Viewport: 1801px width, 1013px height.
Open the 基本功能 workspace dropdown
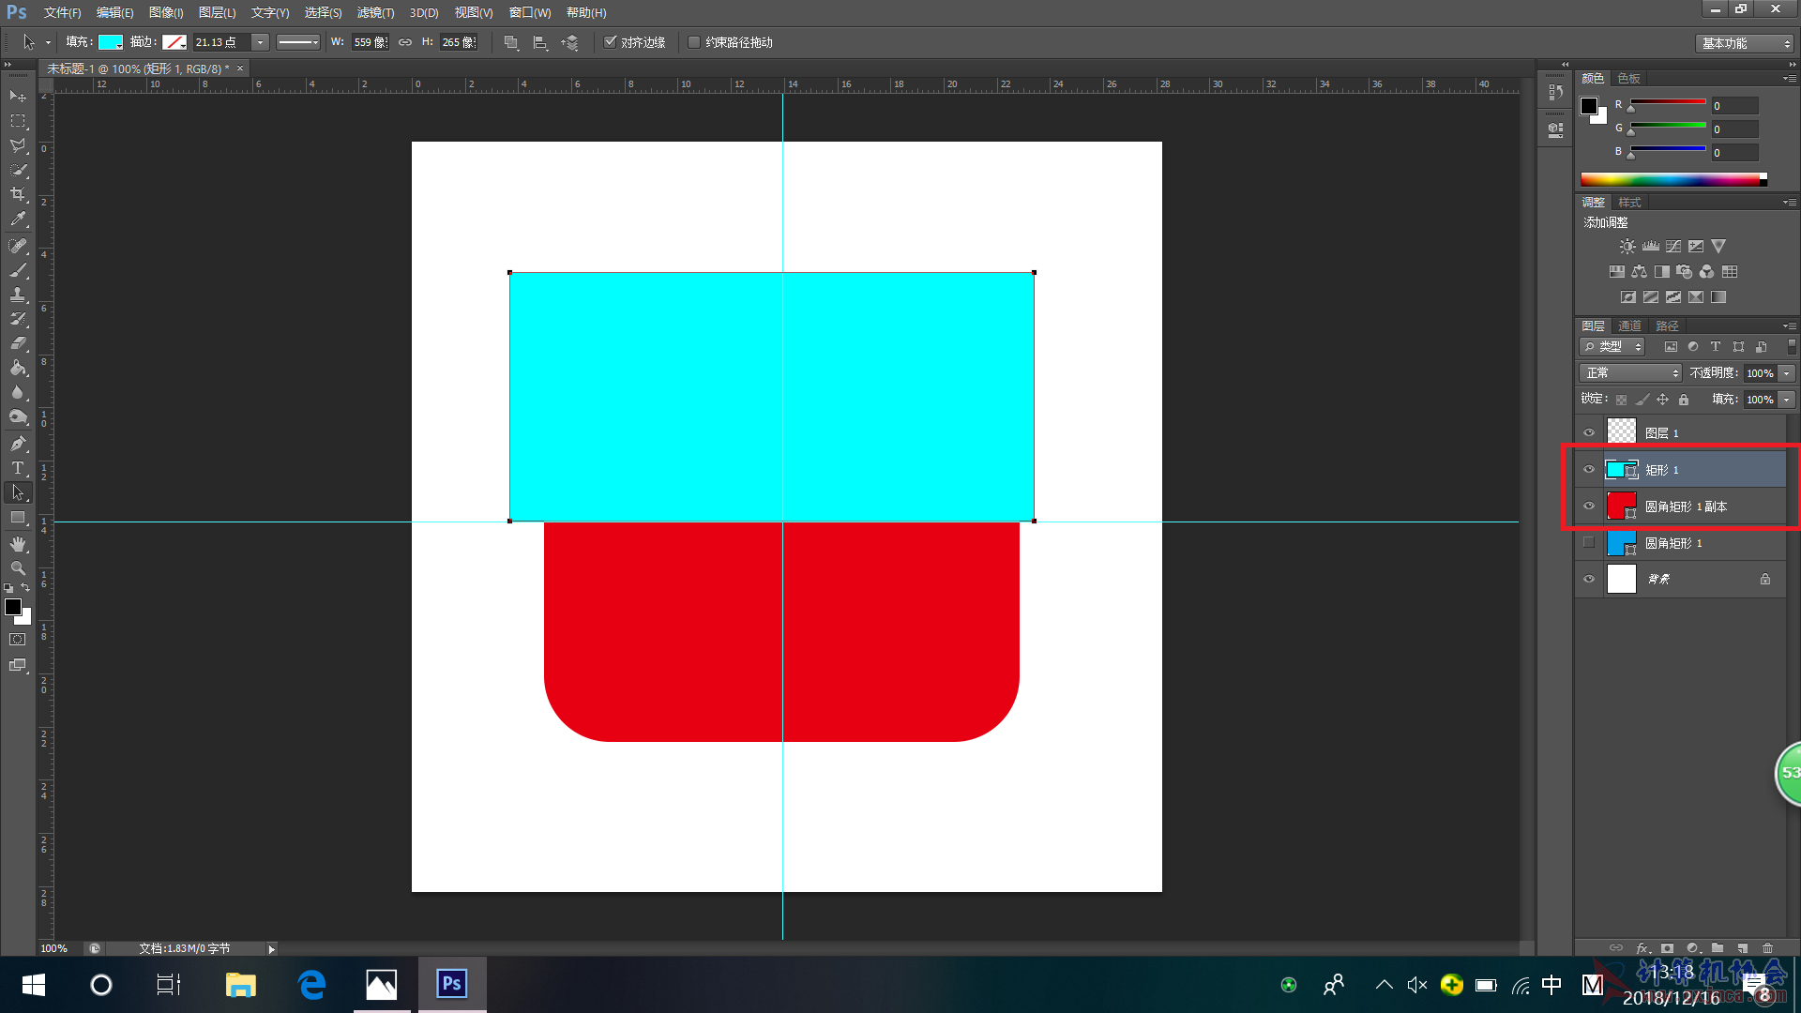[1745, 43]
